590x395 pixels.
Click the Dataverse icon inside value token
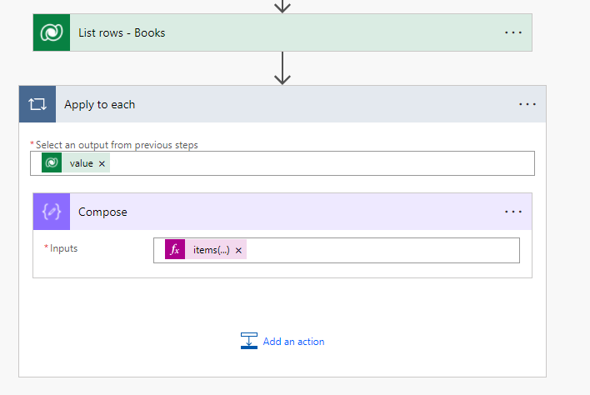coord(52,163)
